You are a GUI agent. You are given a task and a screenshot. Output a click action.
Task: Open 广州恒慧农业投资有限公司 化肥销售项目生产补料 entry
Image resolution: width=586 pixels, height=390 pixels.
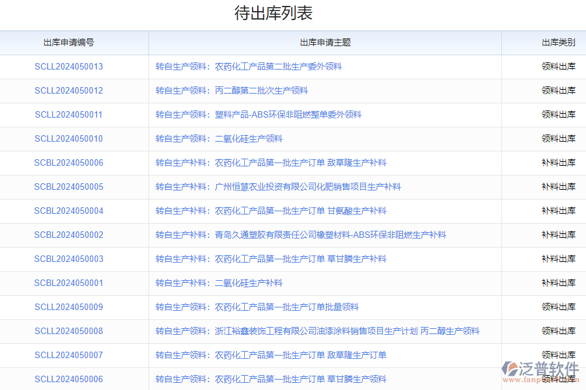click(x=278, y=187)
